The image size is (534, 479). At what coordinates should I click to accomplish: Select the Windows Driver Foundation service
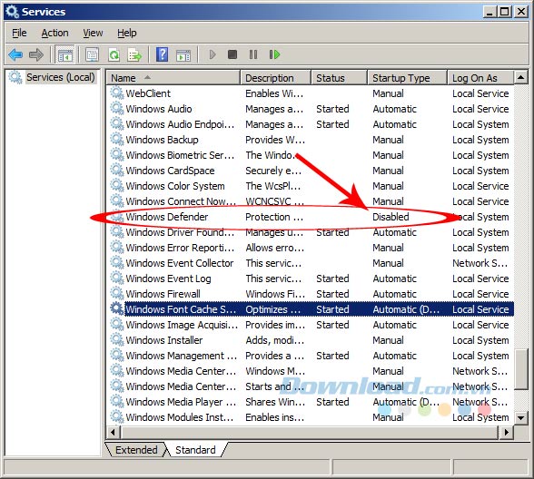[310, 232]
